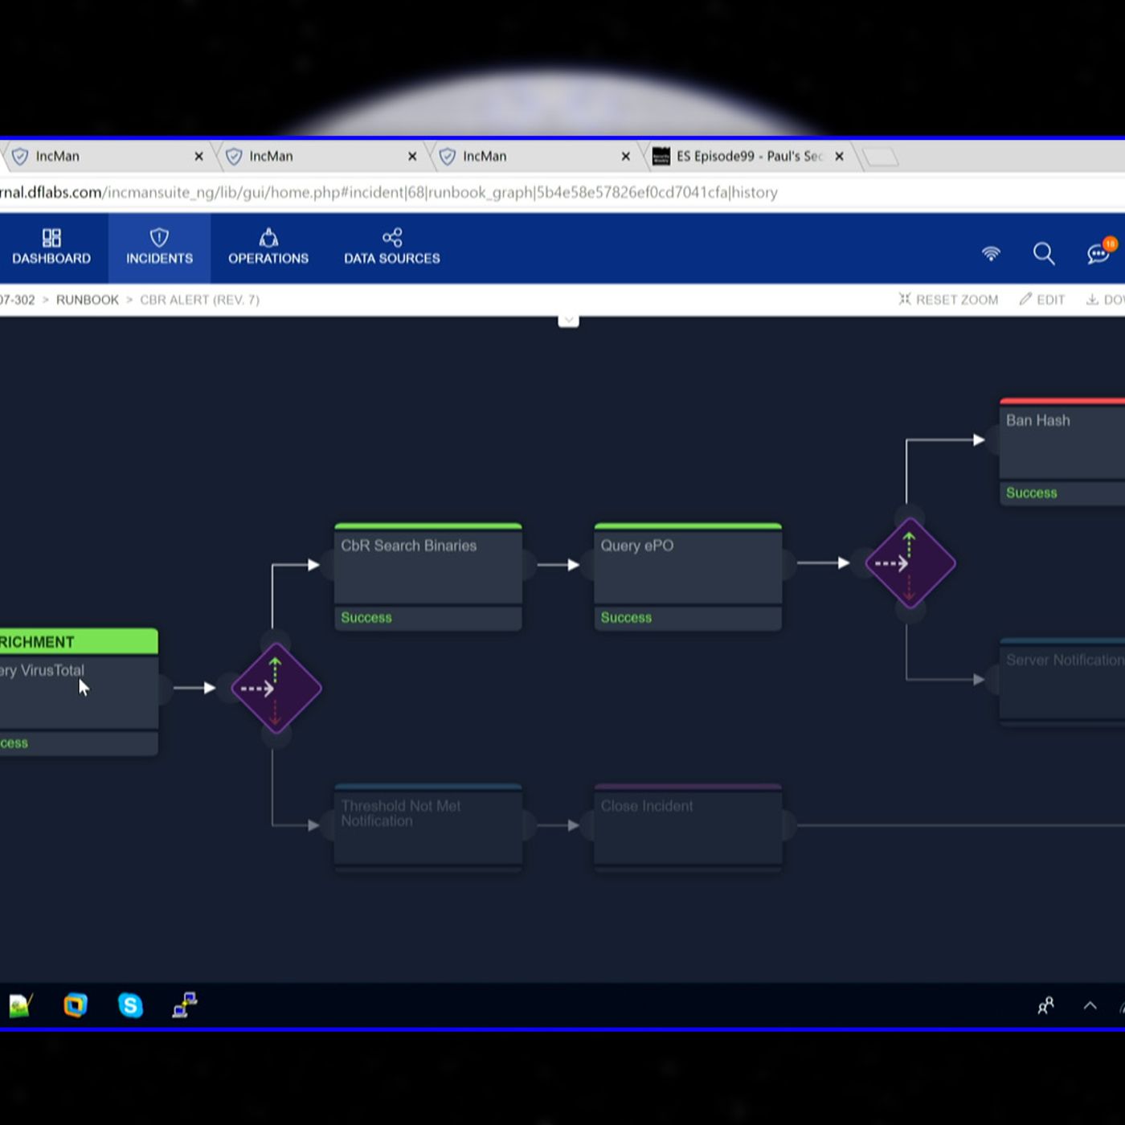Show hidden system tray icons
The height and width of the screenshot is (1125, 1125).
1090,1006
